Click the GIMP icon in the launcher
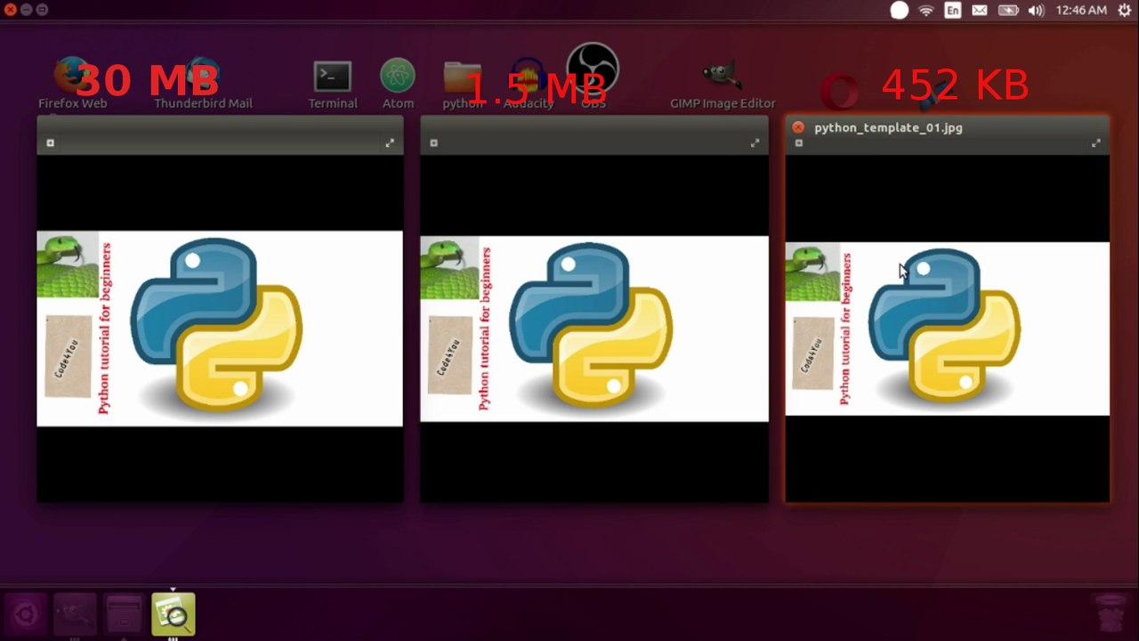 (x=75, y=613)
